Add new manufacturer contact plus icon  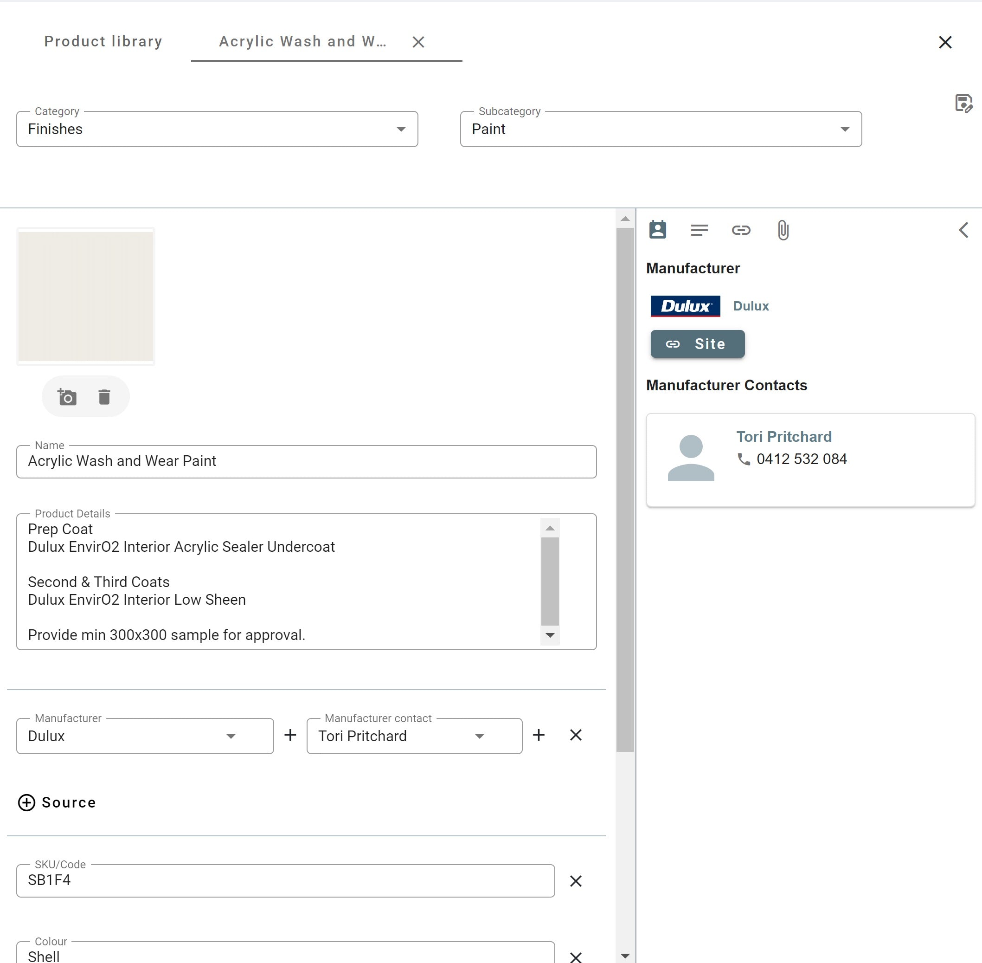click(539, 735)
